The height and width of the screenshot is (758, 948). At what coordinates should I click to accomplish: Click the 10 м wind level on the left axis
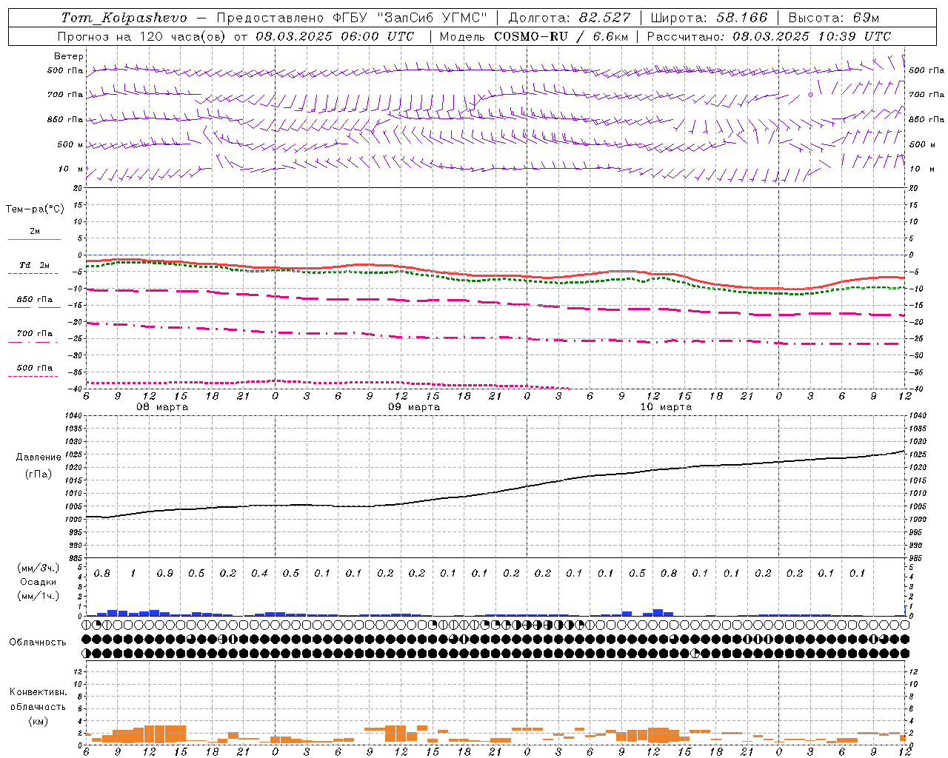(x=71, y=170)
